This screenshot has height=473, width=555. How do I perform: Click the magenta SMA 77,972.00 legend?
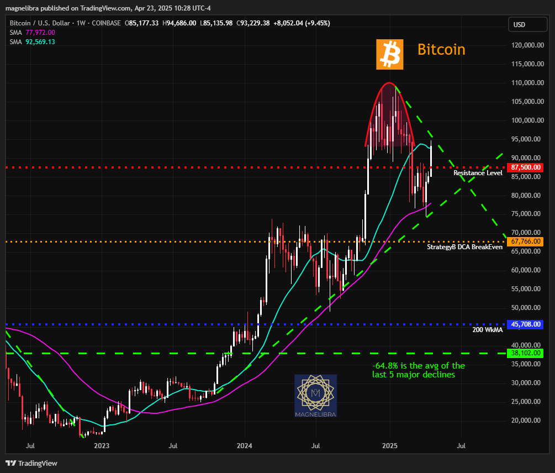point(32,33)
